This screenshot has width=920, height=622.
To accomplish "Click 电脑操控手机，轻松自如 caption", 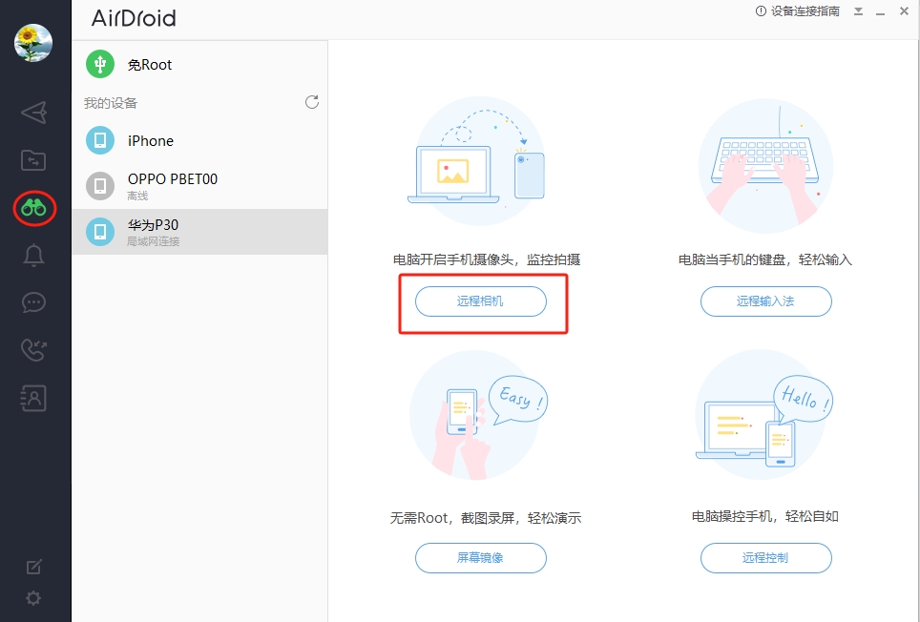I will point(765,516).
